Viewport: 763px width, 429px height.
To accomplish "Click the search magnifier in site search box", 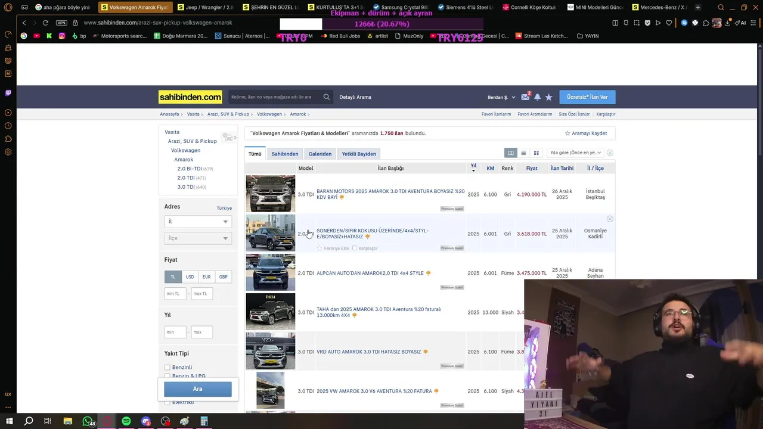I will click(327, 97).
